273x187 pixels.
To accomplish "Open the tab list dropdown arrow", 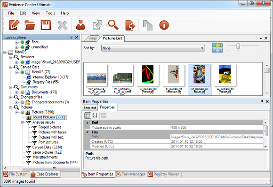I will (261, 39).
